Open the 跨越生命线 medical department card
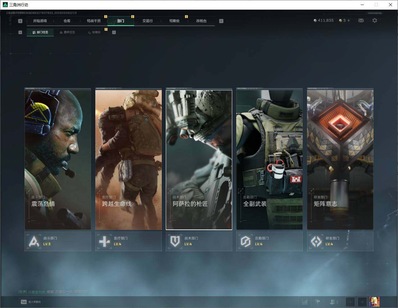The height and width of the screenshot is (308, 398). point(129,160)
